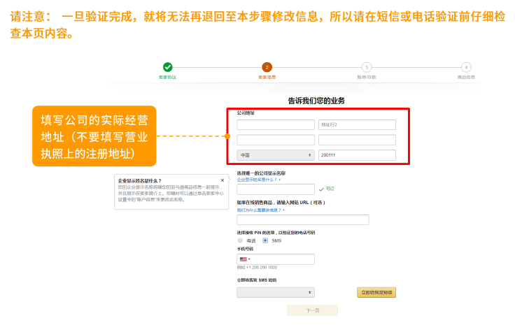The height and width of the screenshot is (325, 515).
Task: Click the 下一页 button
Action: click(312, 310)
